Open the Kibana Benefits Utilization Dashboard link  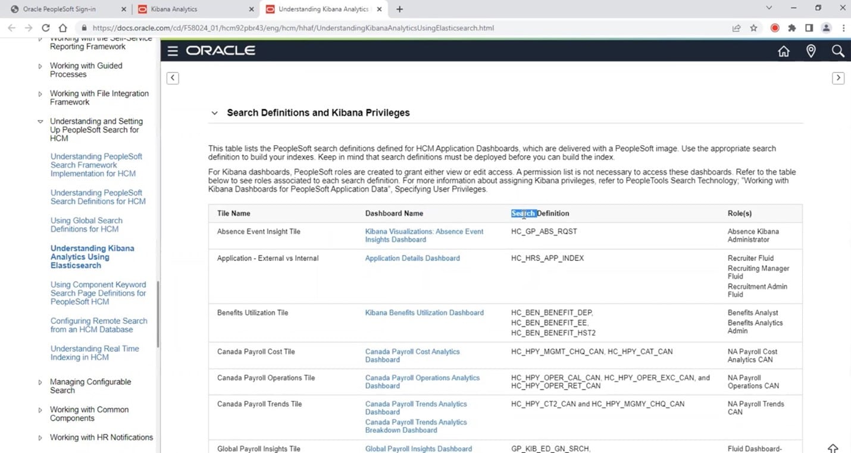click(x=424, y=312)
